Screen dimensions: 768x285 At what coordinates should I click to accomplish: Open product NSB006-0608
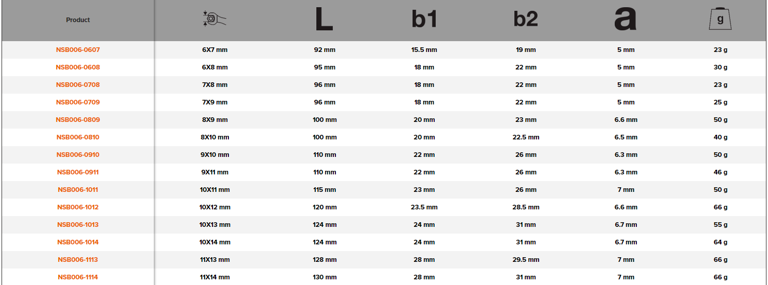click(x=78, y=67)
